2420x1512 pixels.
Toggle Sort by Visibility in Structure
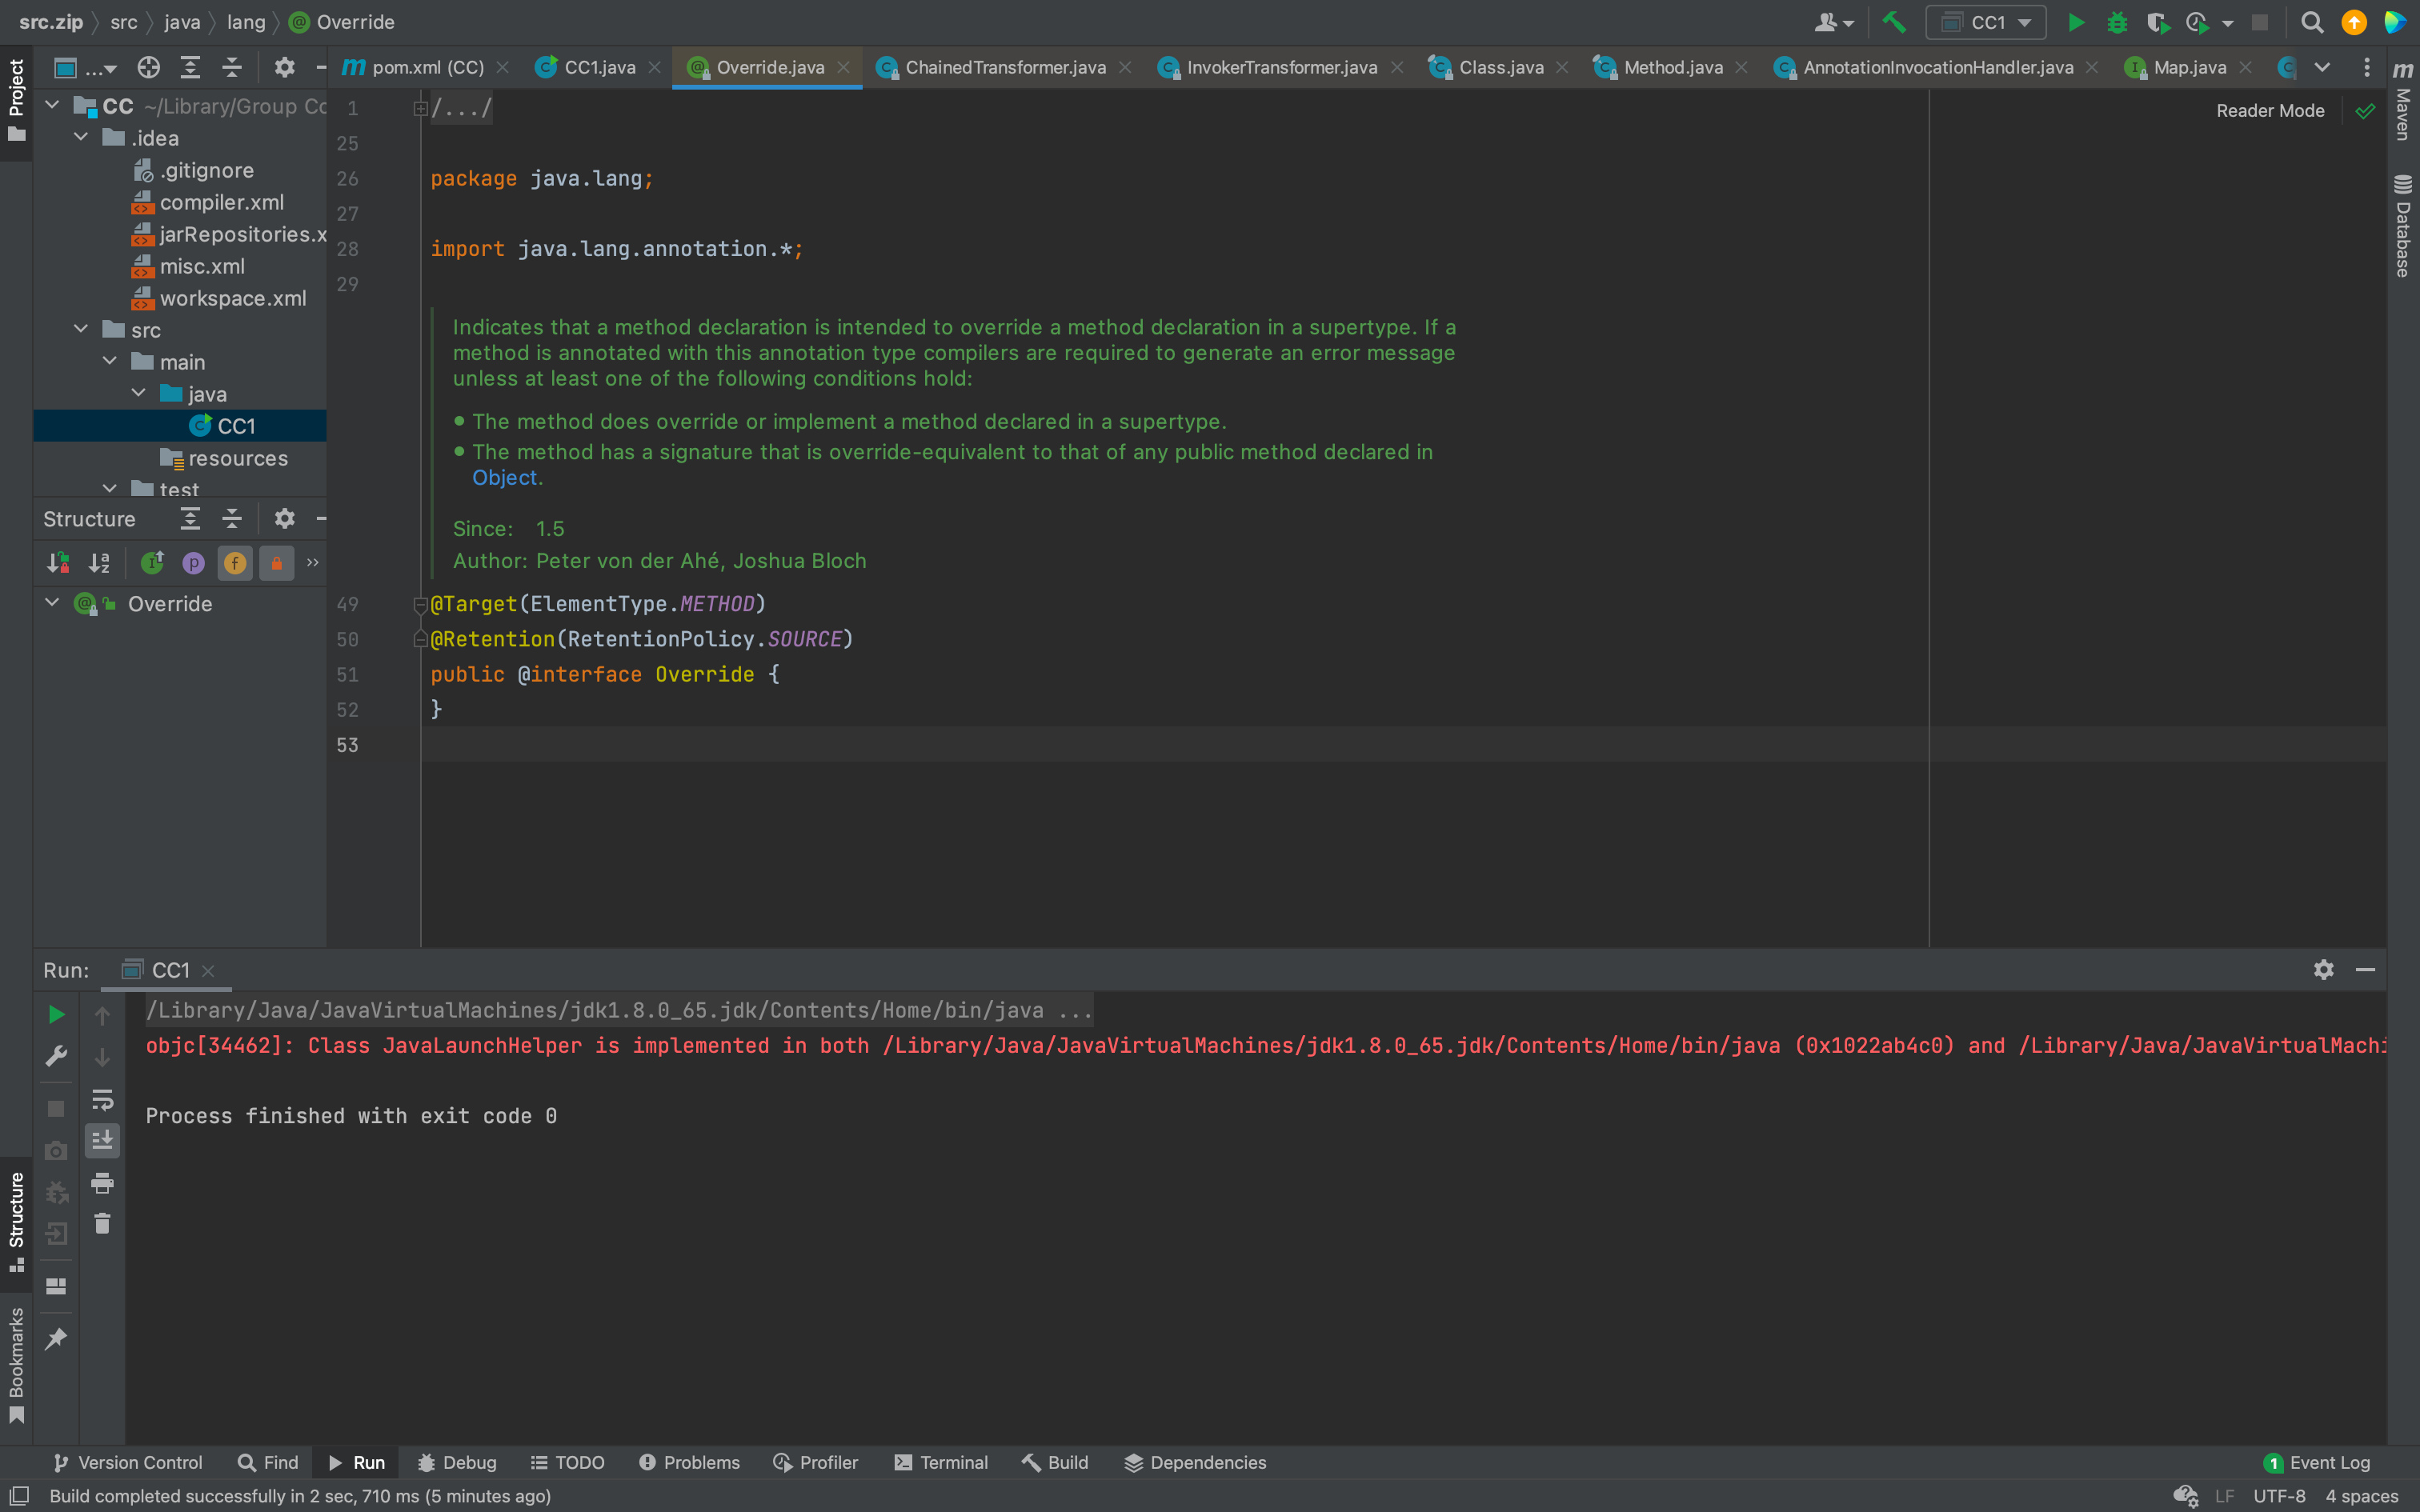point(58,563)
